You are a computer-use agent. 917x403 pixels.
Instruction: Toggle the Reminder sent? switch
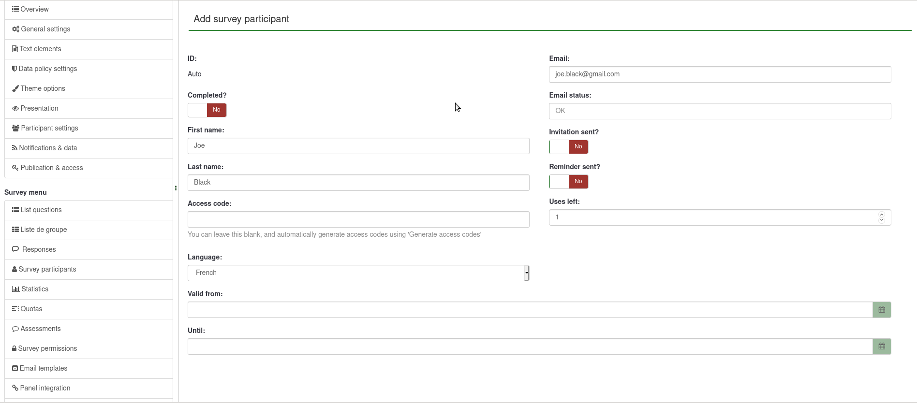tap(568, 182)
